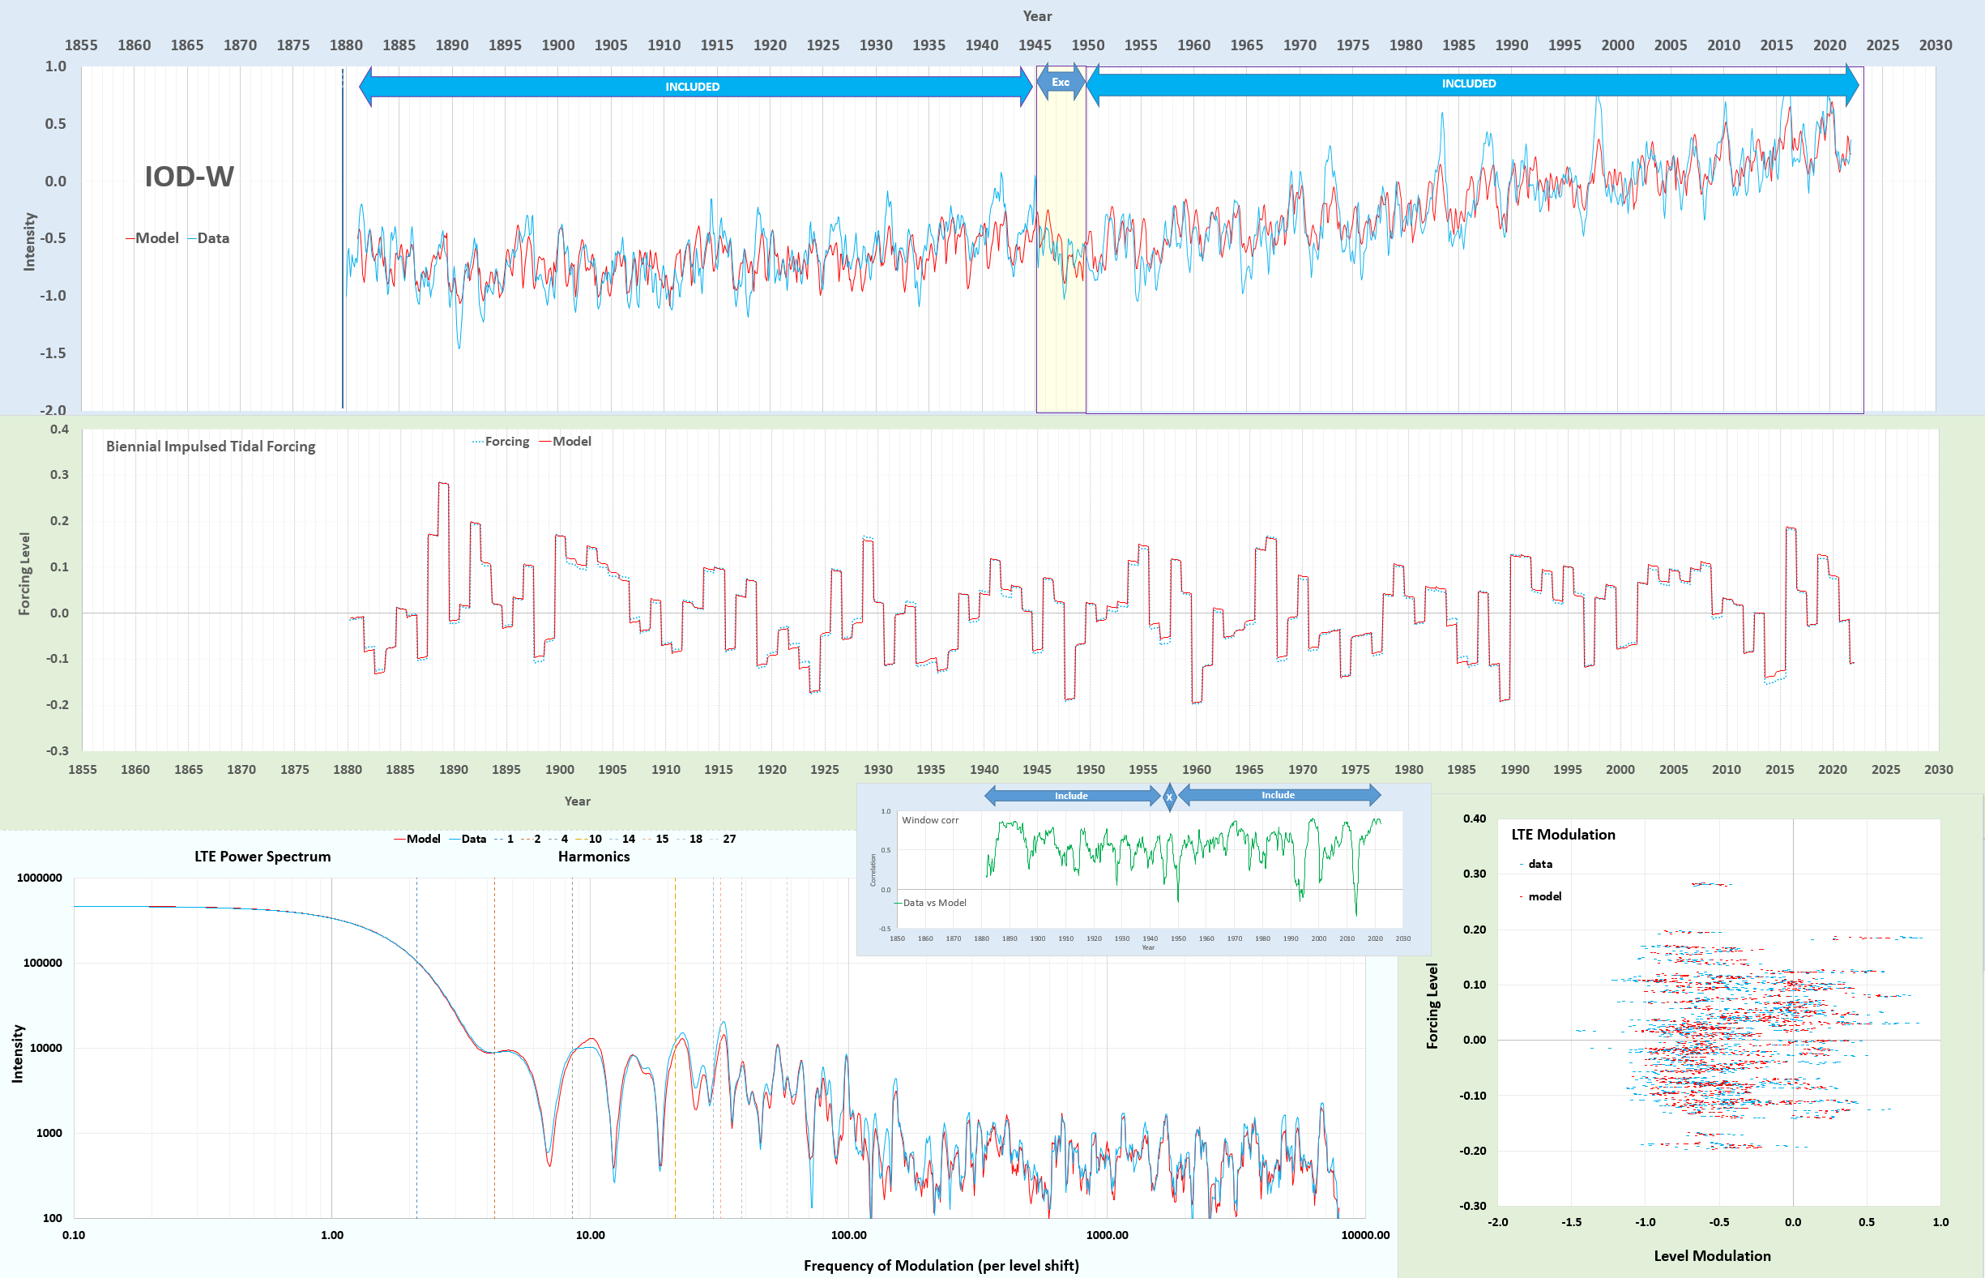Click the LTE Modulation scatter chart title
Viewport: 1985px width, 1278px height.
point(1563,835)
